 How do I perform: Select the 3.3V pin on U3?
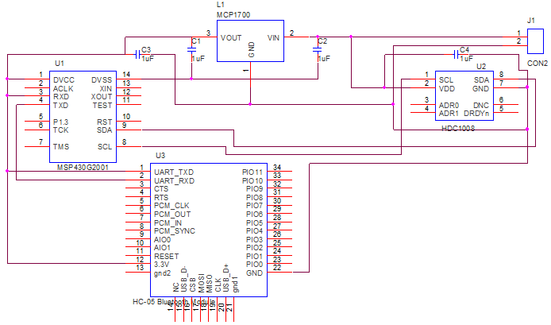[x=162, y=265]
